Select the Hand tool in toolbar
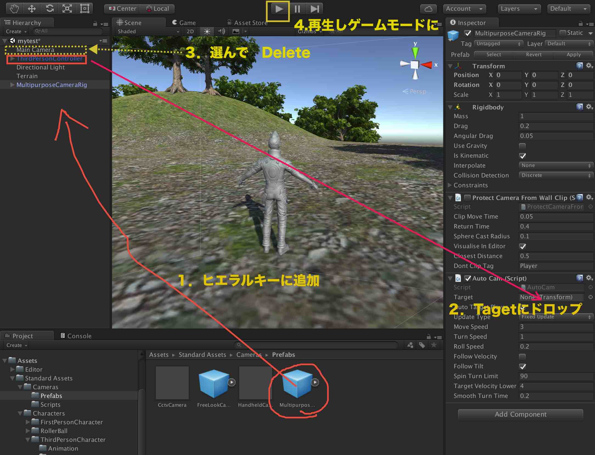 pyautogui.click(x=14, y=9)
